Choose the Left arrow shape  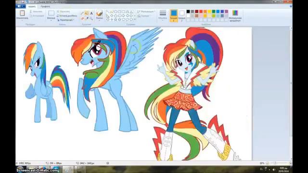(127, 16)
